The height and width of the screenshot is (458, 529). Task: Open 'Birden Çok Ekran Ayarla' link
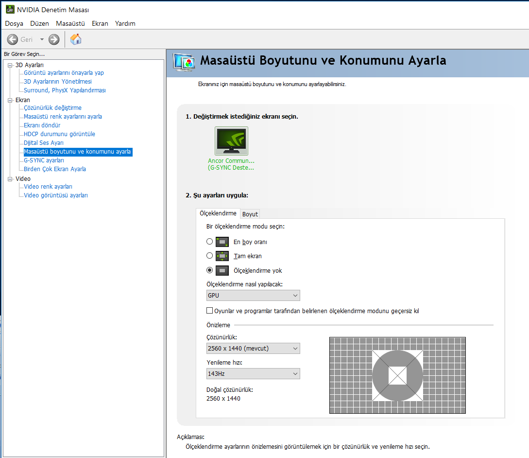pos(55,170)
